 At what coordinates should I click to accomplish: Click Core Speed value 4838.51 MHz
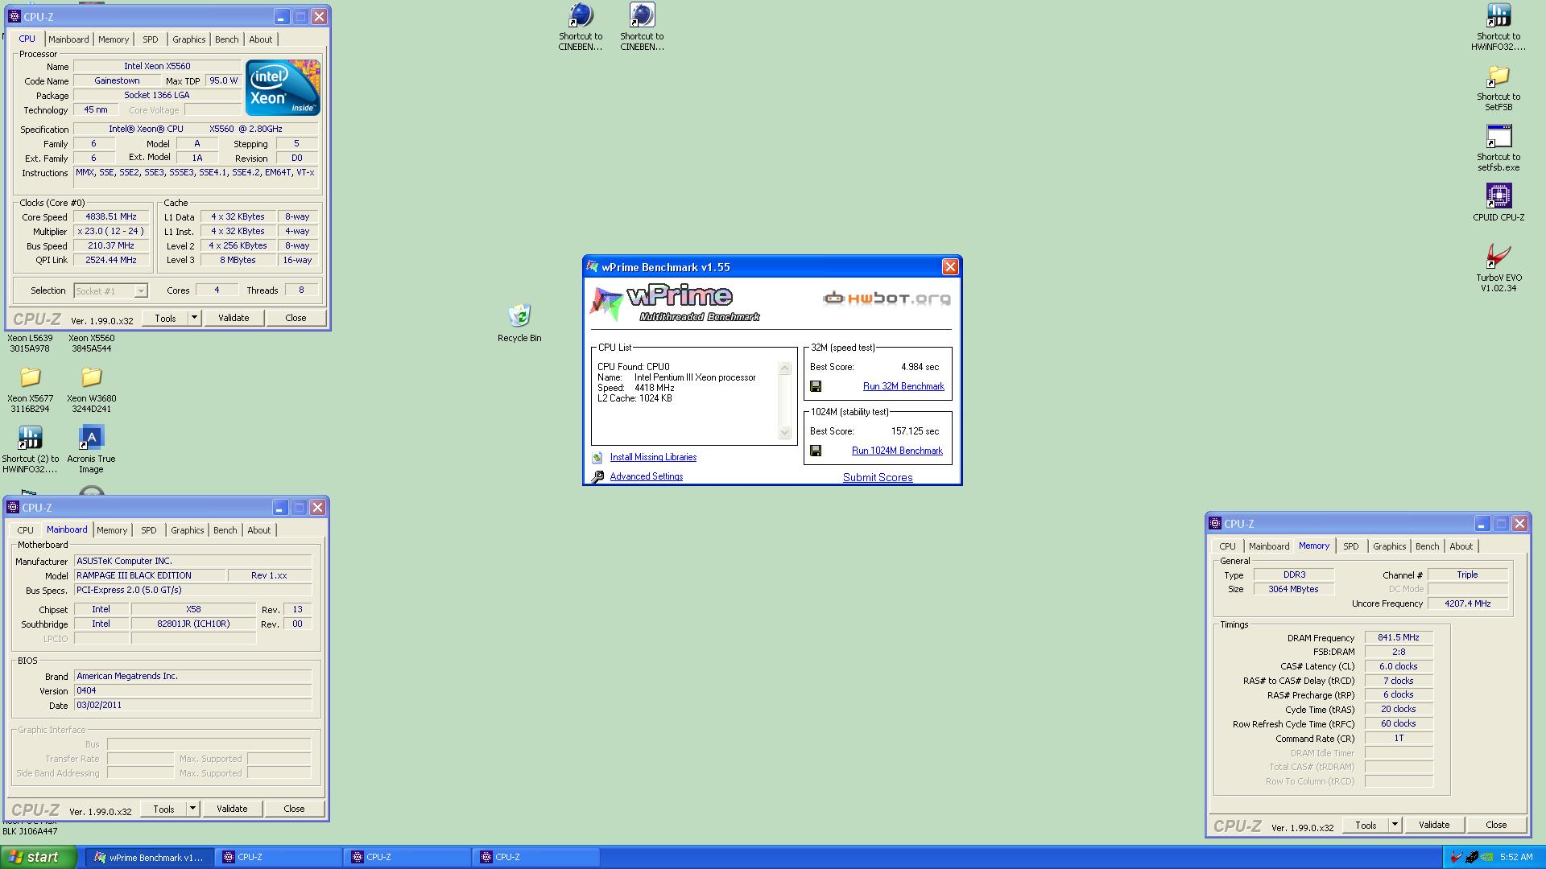pyautogui.click(x=111, y=216)
